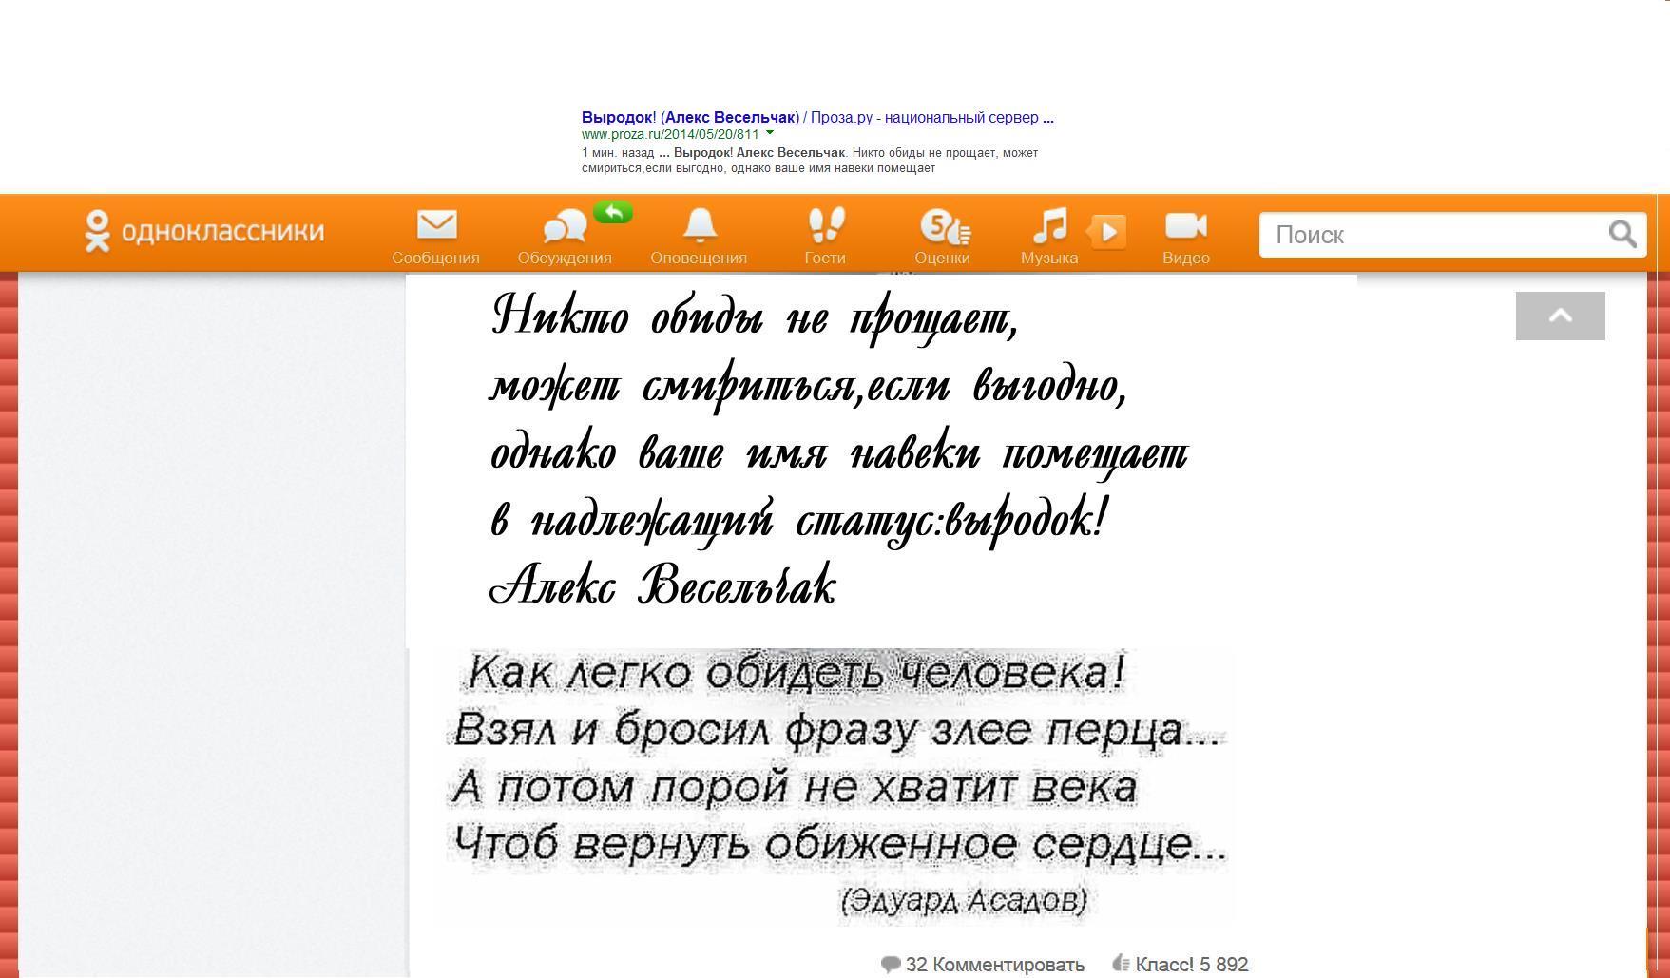
Task: Start the music player play button
Action: (x=1107, y=232)
